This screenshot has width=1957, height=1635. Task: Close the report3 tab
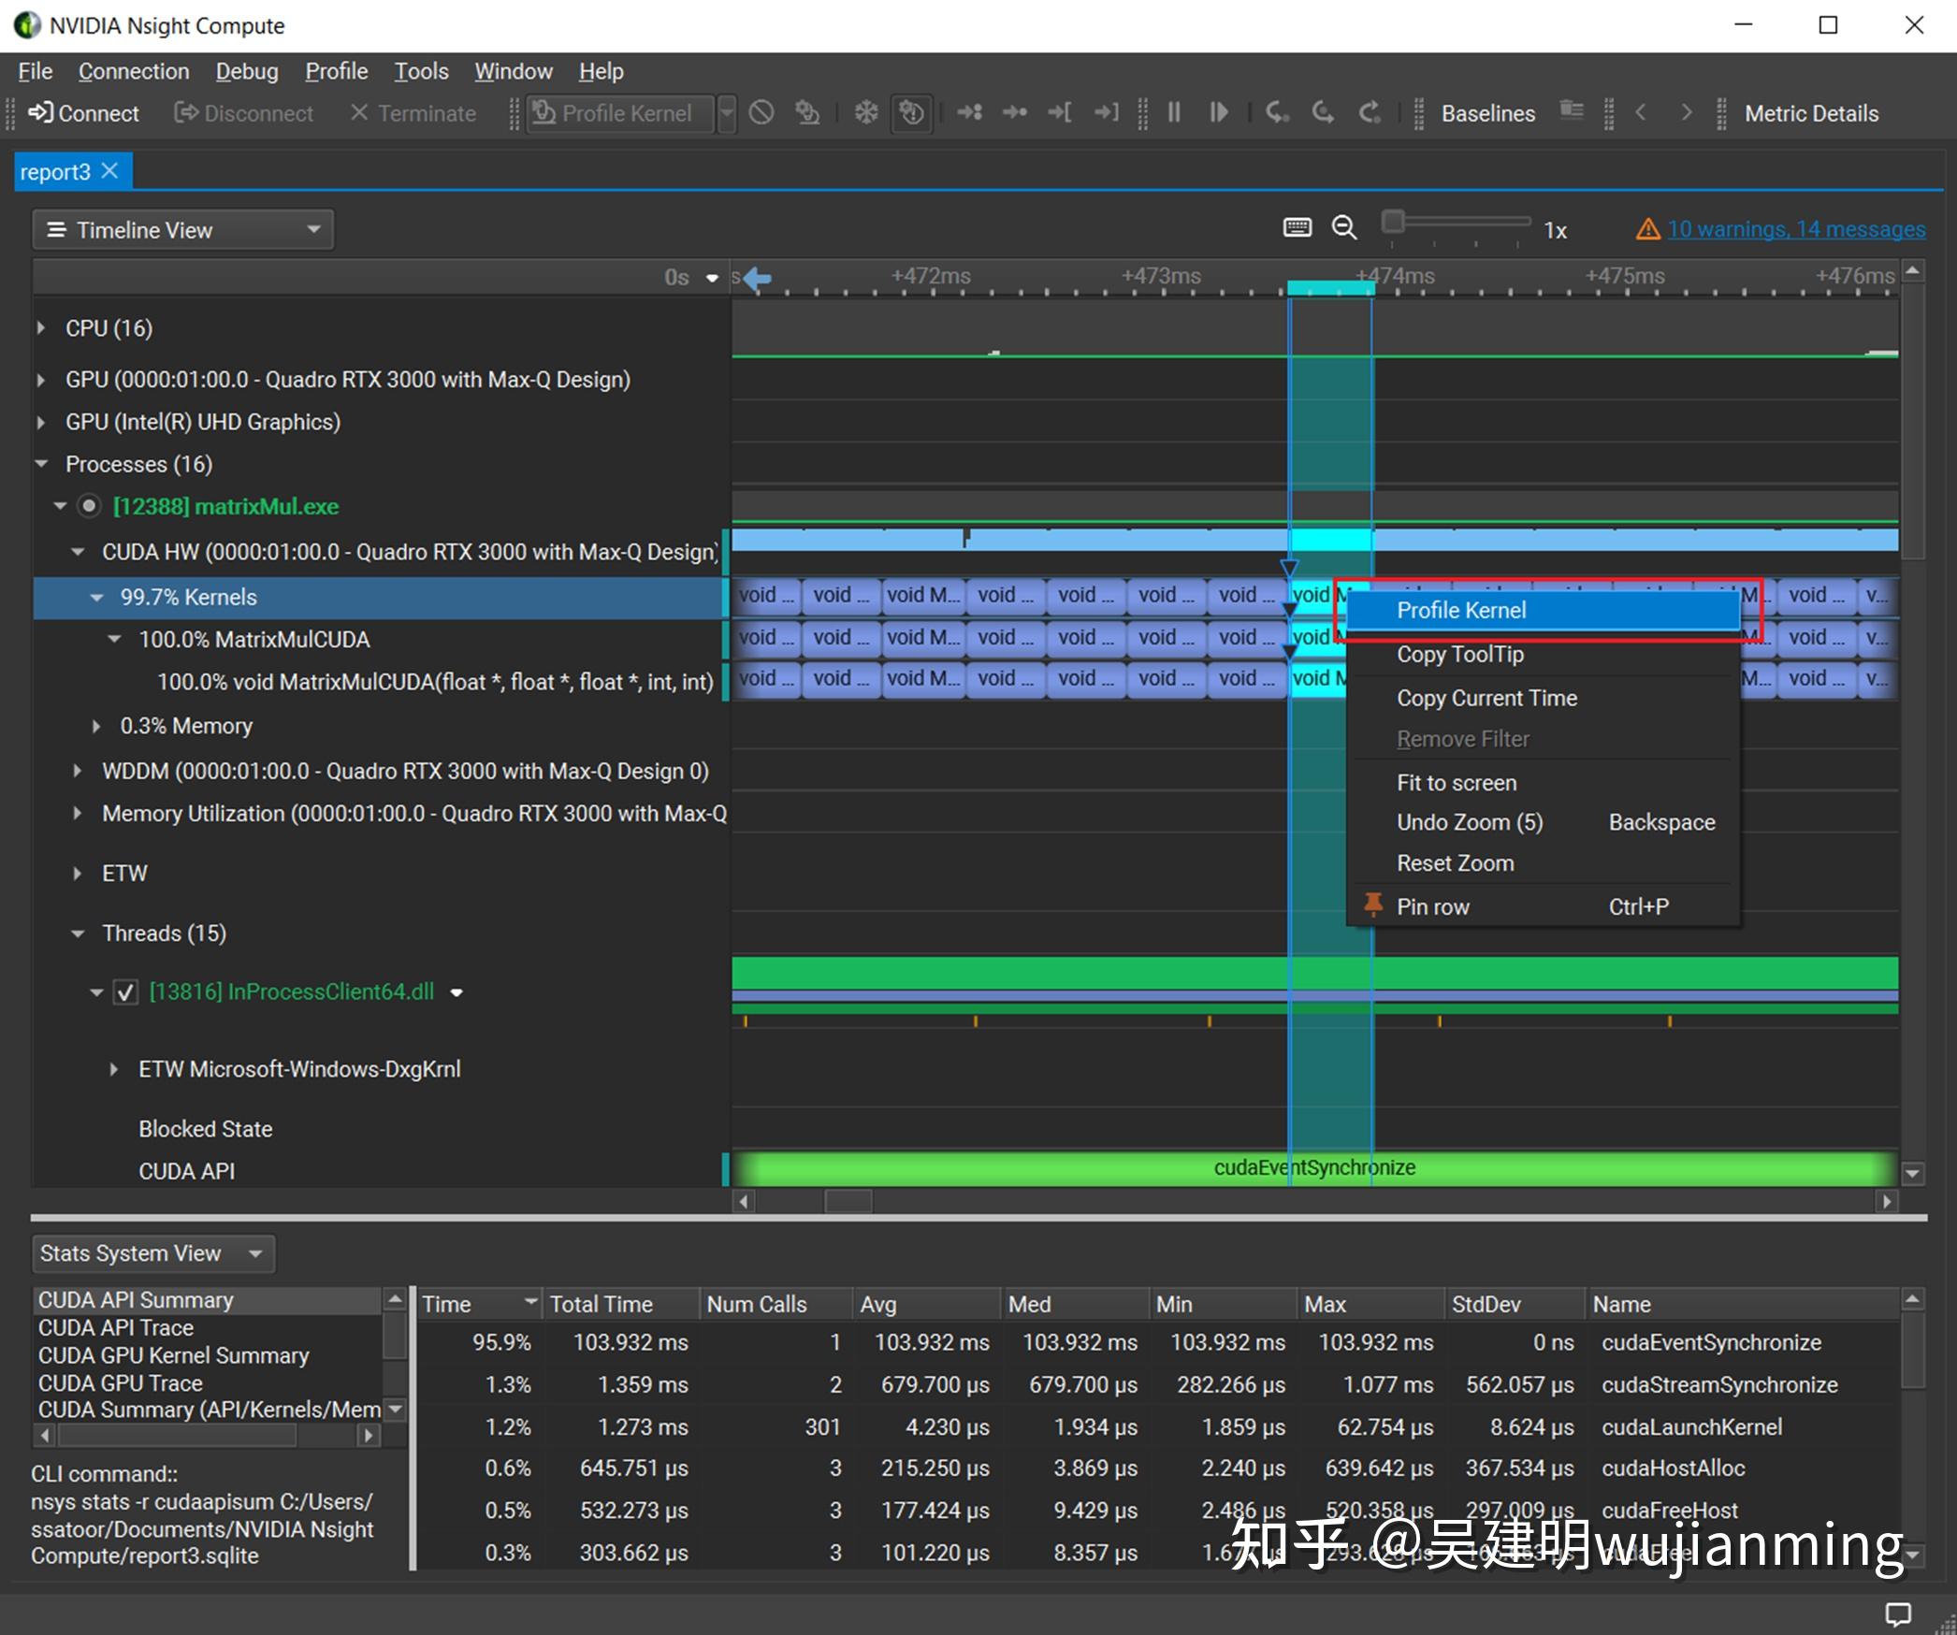[x=110, y=170]
